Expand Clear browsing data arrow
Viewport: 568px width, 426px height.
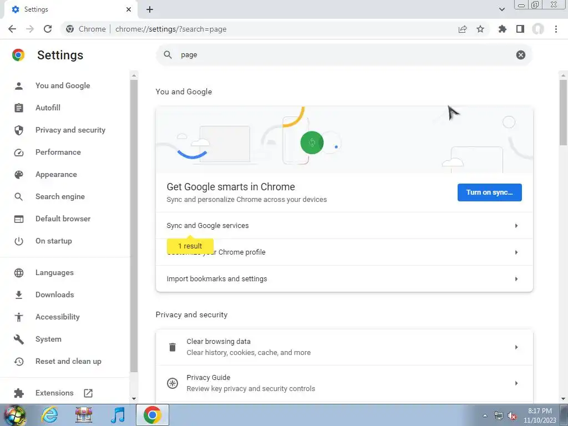tap(516, 347)
